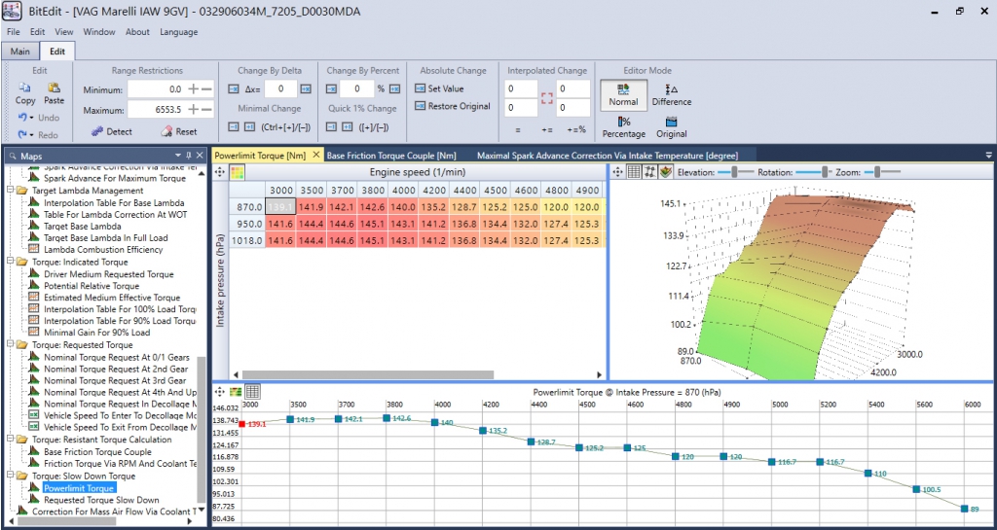
Task: Click the Paste icon in Edit group
Action: [x=55, y=88]
